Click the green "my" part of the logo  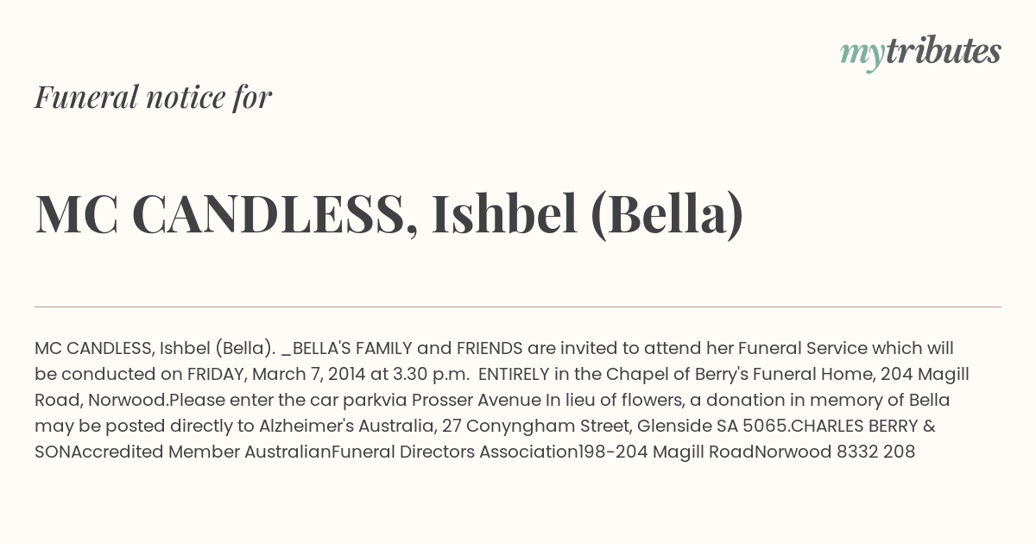[x=862, y=57]
